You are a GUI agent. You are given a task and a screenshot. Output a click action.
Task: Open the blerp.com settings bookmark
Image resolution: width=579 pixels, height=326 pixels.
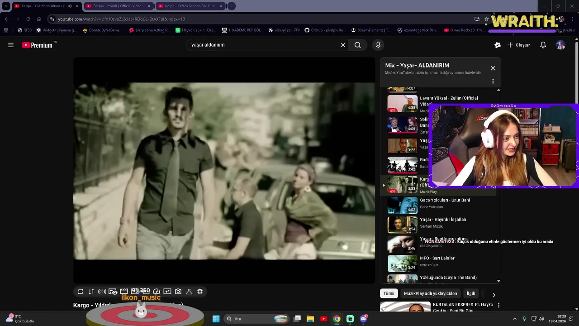coord(150,30)
